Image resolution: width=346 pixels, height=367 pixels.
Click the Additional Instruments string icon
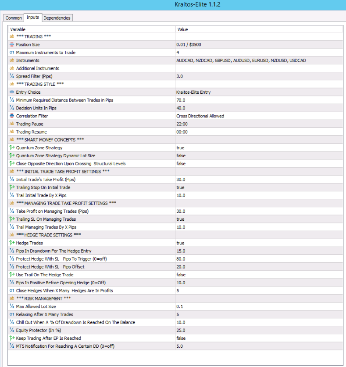pos(12,68)
